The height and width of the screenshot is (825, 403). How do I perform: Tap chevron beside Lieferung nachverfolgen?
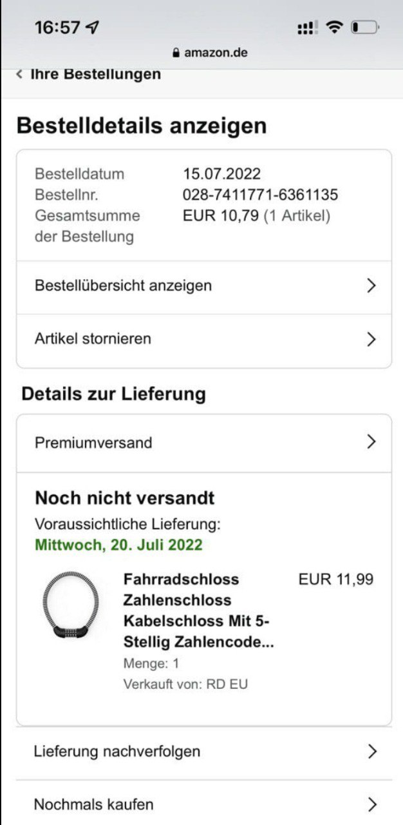[x=371, y=752]
